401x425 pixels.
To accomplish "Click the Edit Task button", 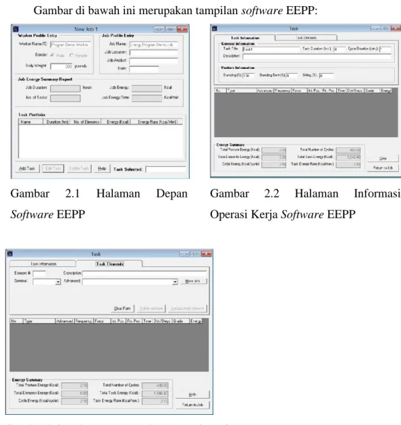I will 53,168.
